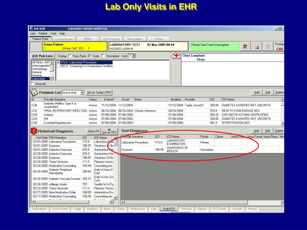
Task: Click the Add to PL button
Action: (x=94, y=131)
